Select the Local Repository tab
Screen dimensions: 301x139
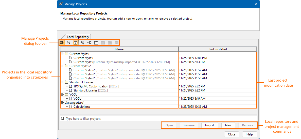point(78,37)
